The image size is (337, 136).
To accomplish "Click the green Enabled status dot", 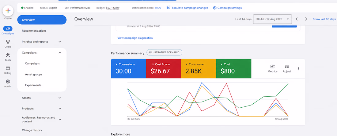I will [22, 8].
